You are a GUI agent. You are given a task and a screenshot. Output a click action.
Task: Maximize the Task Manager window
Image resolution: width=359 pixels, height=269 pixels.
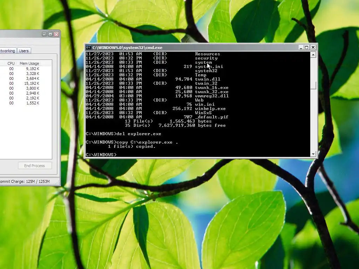[x=50, y=34]
